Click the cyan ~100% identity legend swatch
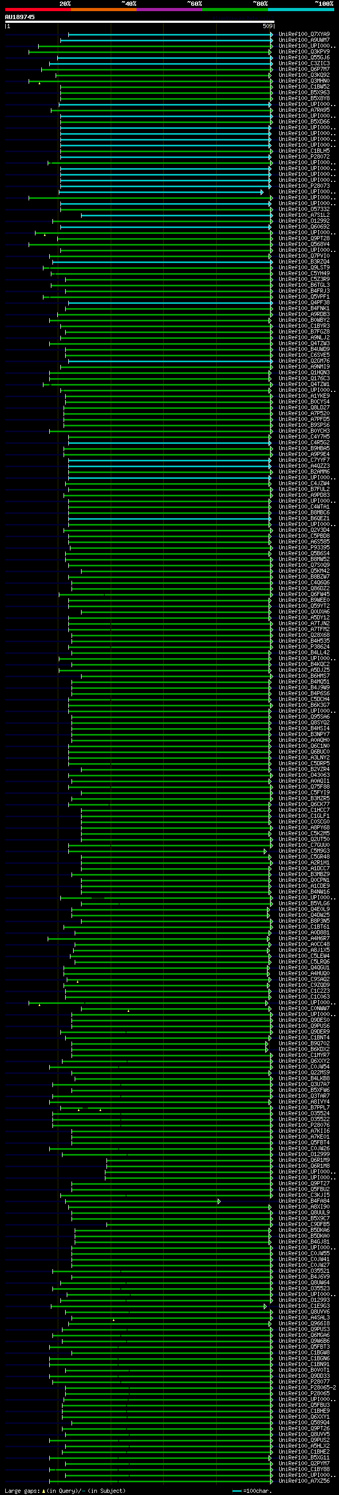 301,10
